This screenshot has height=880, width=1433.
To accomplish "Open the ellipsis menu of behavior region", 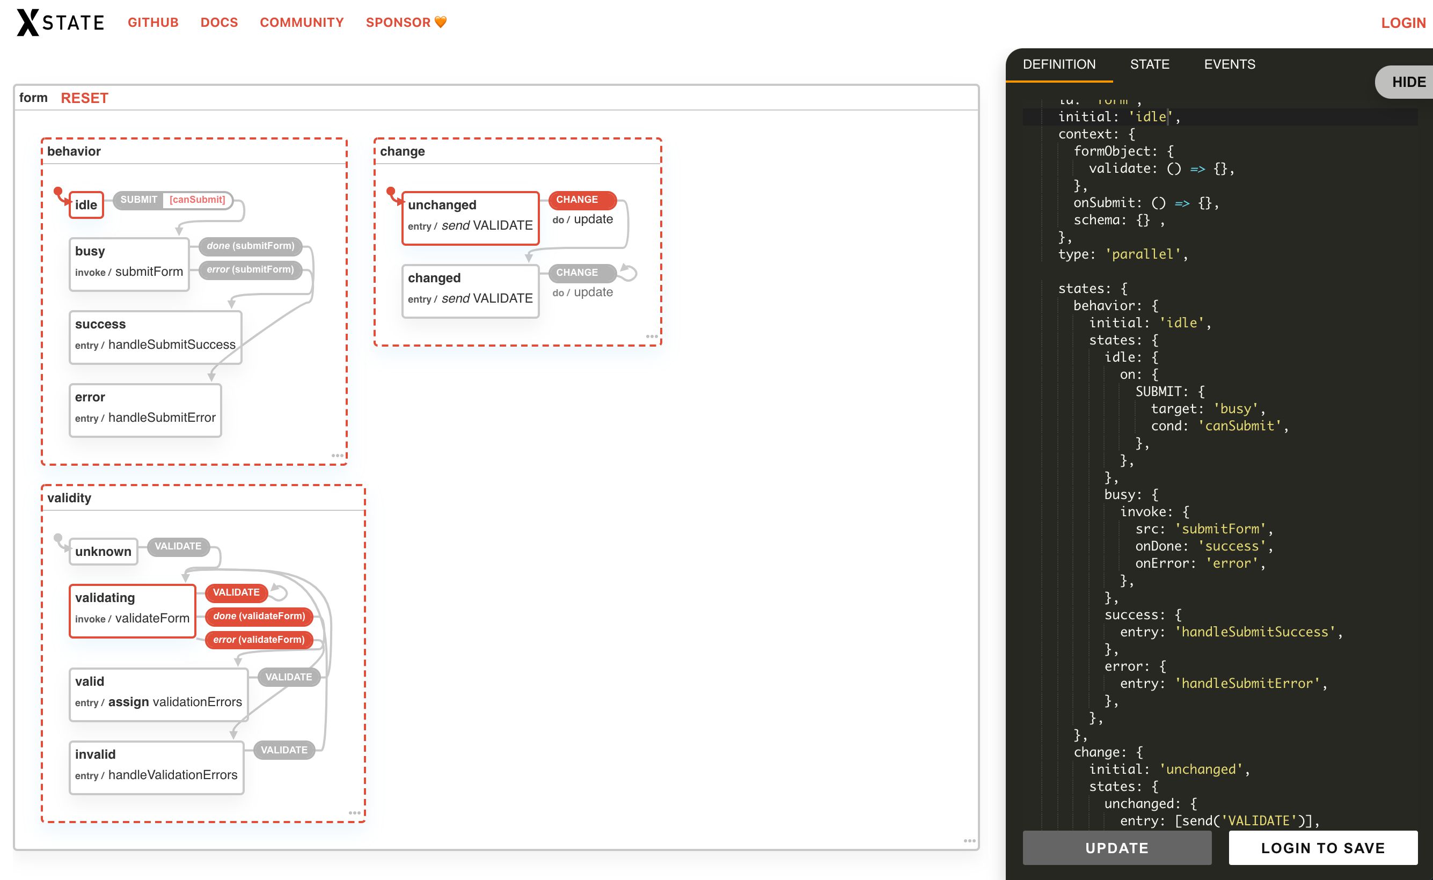I will pos(338,456).
